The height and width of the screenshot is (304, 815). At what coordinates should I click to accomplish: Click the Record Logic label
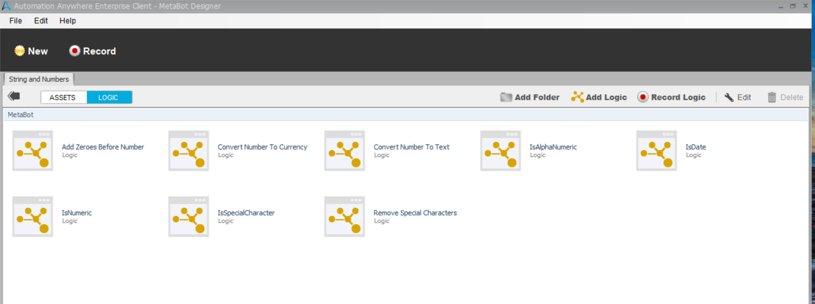point(678,97)
